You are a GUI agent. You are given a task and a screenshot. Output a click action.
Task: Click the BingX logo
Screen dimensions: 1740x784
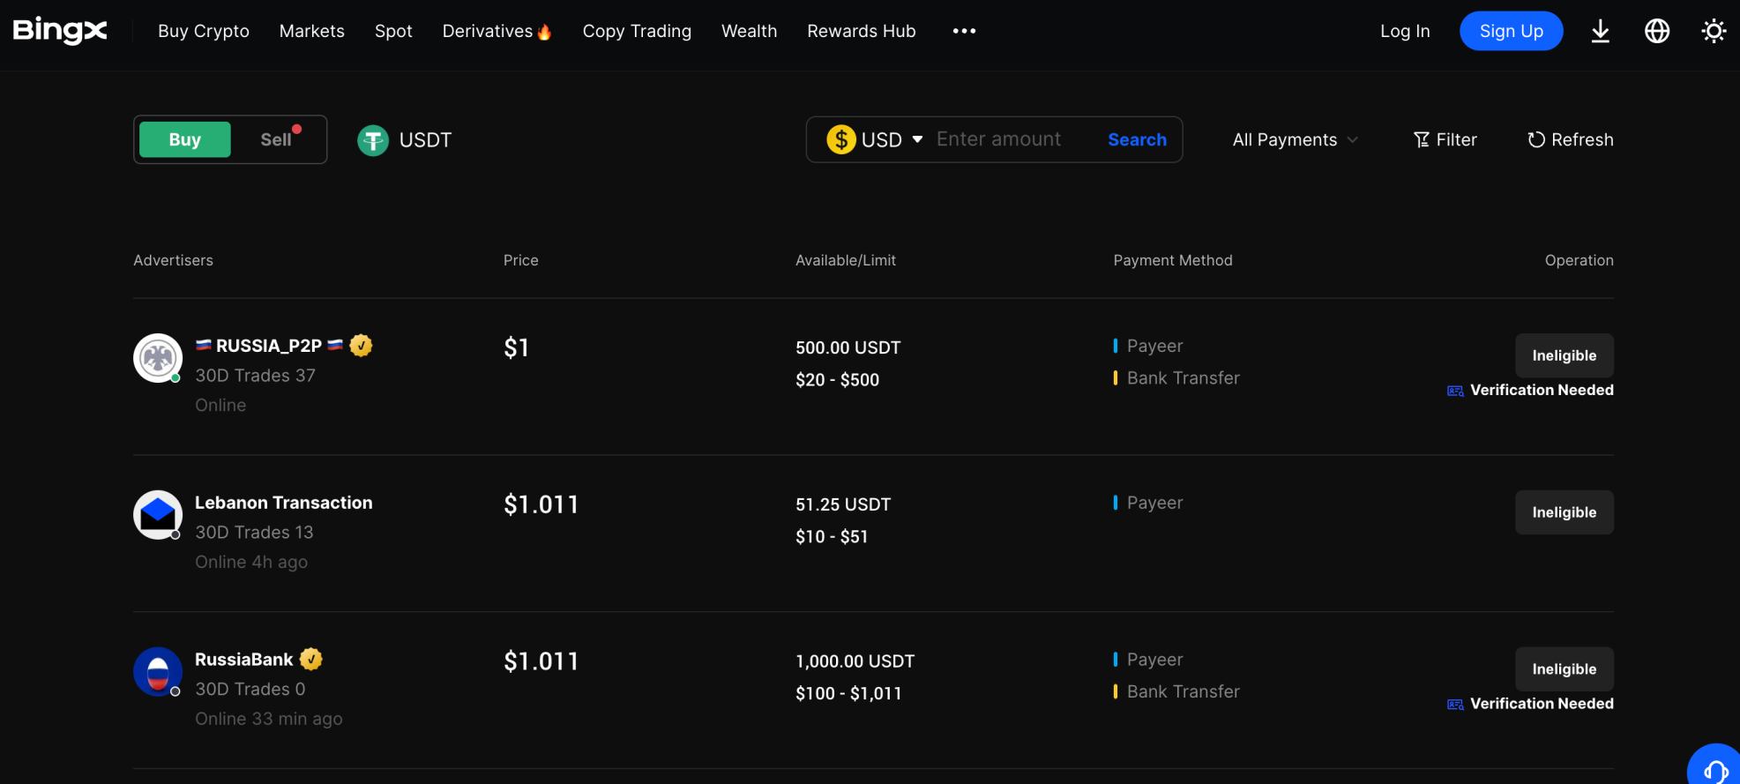pos(60,31)
